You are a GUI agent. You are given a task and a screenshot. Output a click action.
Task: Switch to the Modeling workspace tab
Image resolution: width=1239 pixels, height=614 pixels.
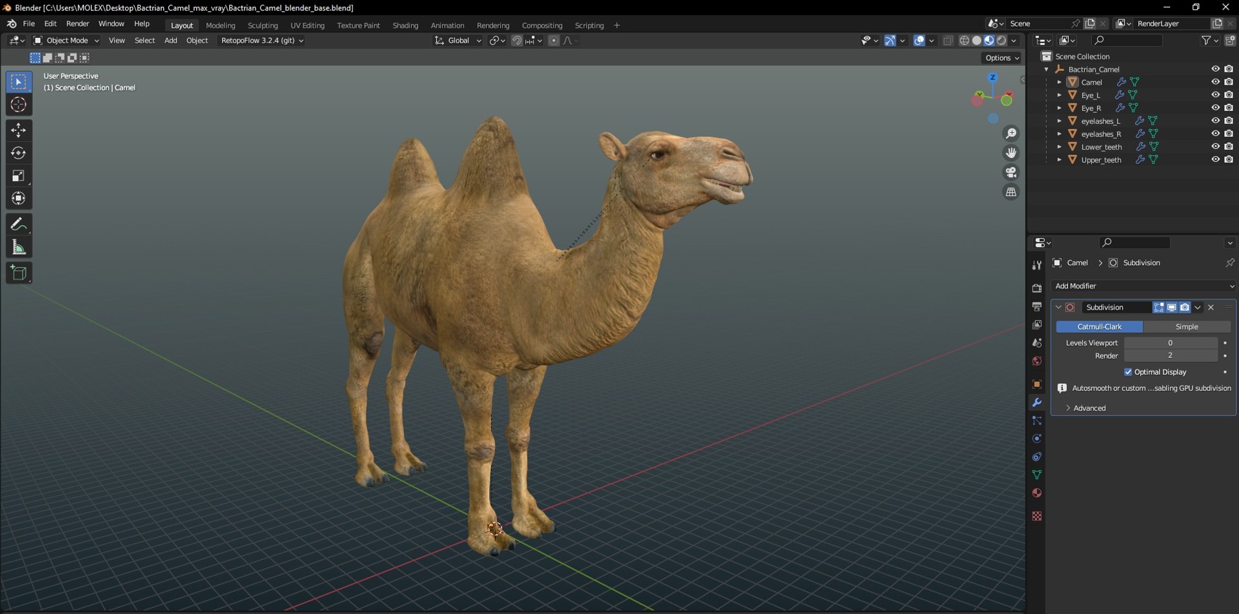221,25
